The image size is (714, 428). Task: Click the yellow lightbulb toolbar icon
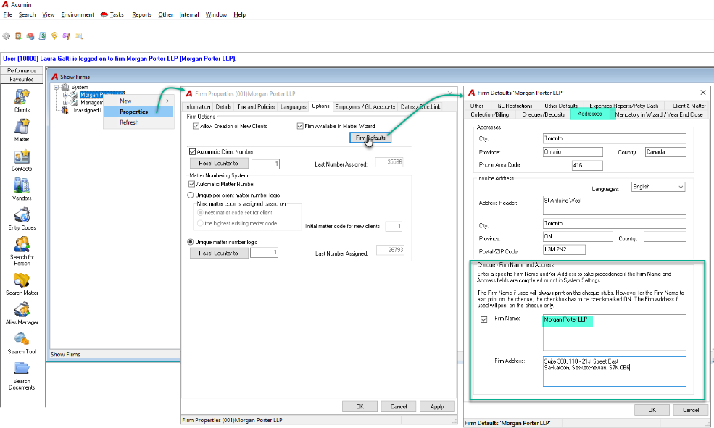[x=54, y=36]
